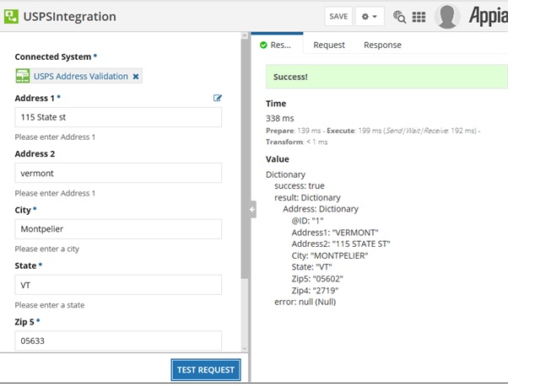
Task: Click the user profile avatar
Action: 447,16
